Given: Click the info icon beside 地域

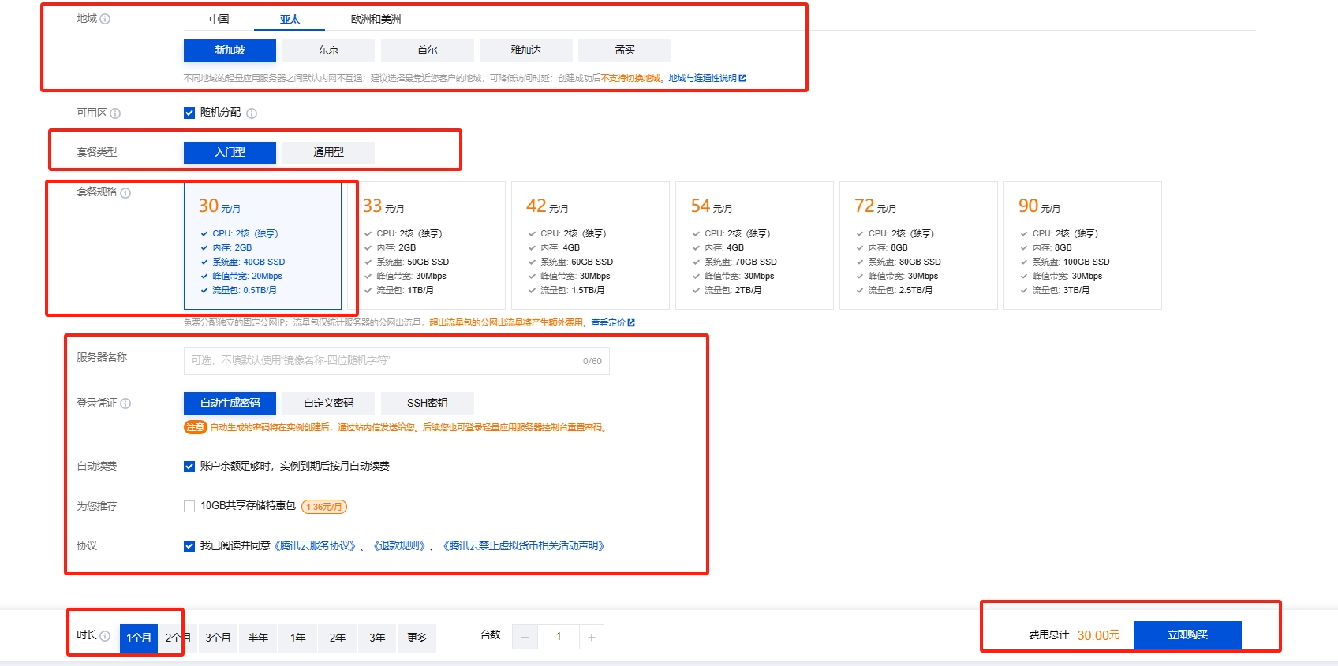Looking at the screenshot, I should click(105, 19).
